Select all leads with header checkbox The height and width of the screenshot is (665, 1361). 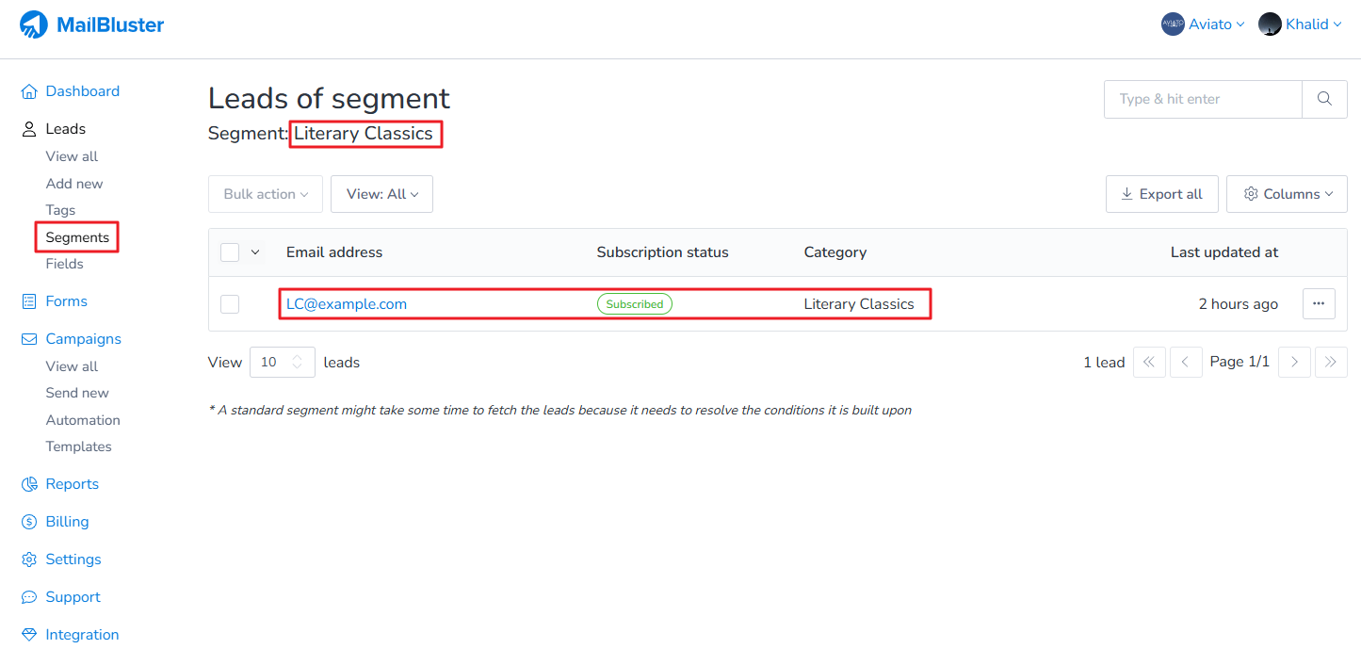pos(230,252)
